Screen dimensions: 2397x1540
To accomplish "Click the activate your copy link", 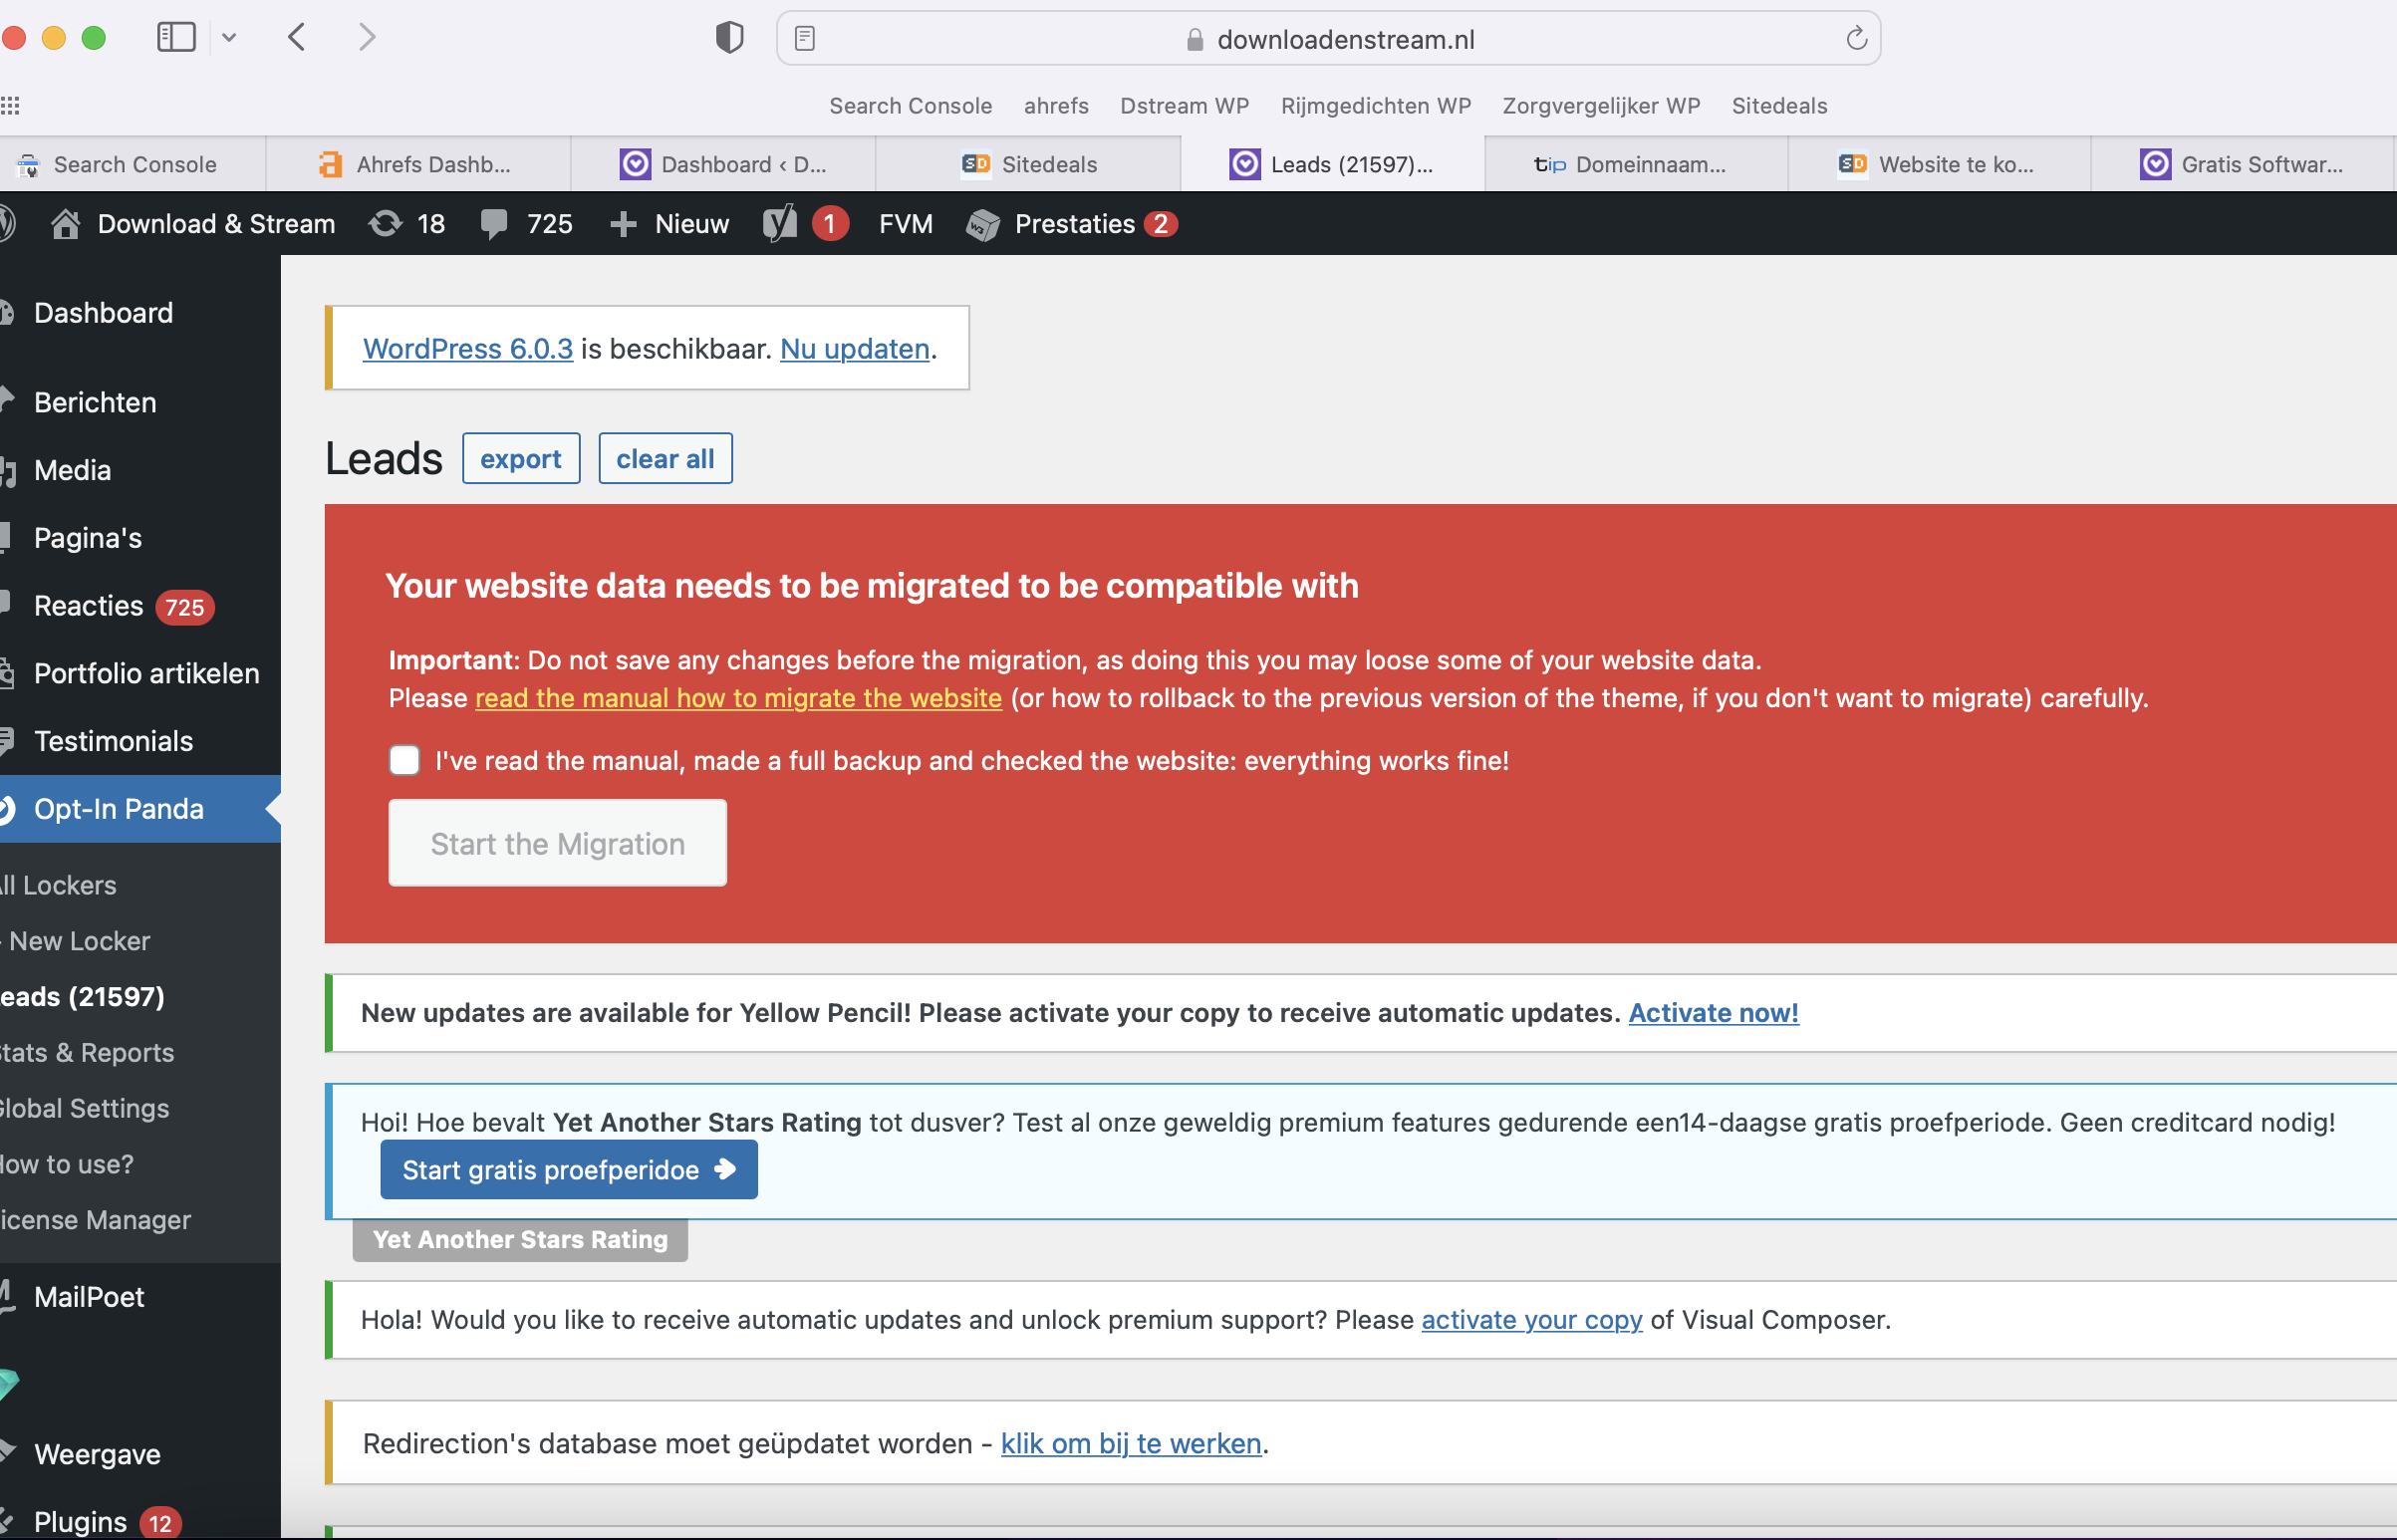I will (x=1531, y=1320).
